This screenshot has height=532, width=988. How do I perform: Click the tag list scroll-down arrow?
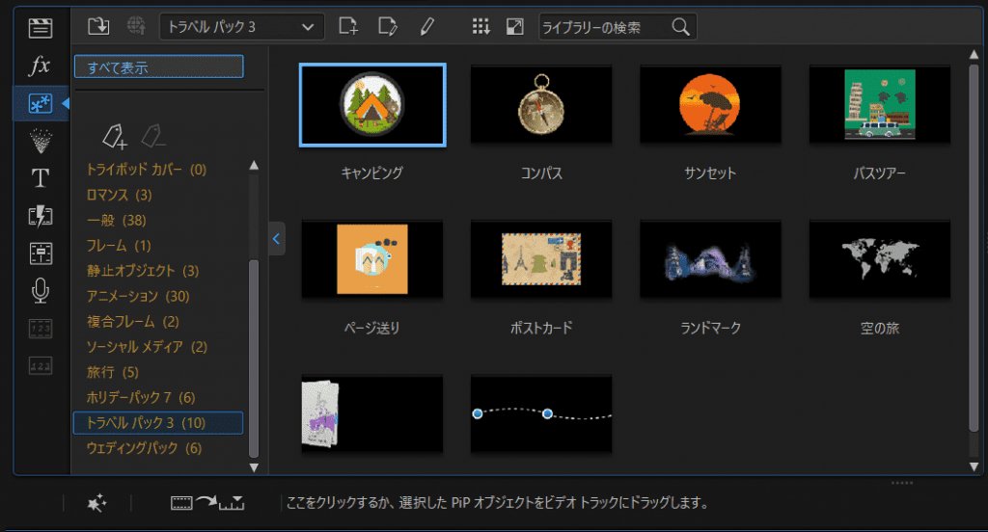[x=254, y=467]
